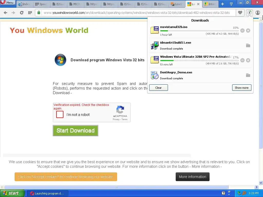Open the Windows start menu

point(12,193)
